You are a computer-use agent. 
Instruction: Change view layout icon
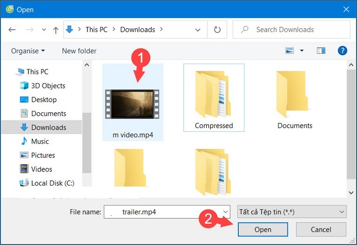(x=289, y=51)
